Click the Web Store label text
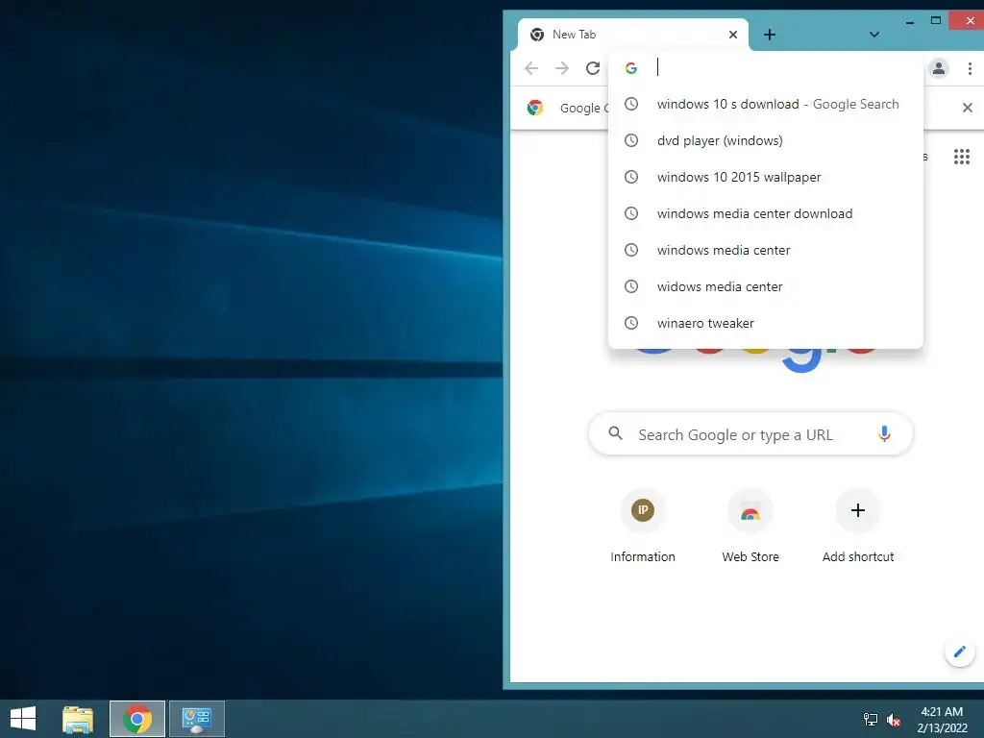This screenshot has width=984, height=738. 750,556
